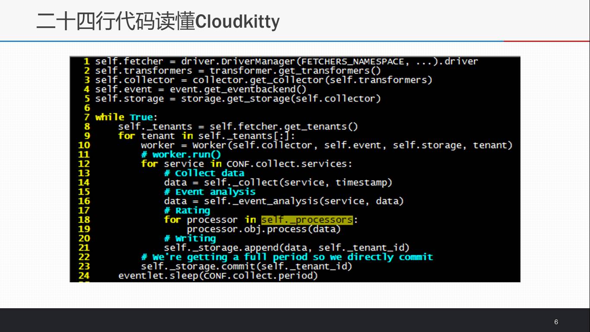Click the line number 13 in the gutter

[84, 173]
